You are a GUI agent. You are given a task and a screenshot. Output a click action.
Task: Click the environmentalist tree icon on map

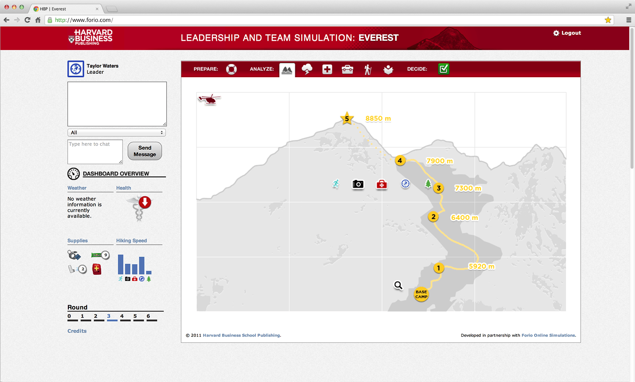click(x=428, y=184)
